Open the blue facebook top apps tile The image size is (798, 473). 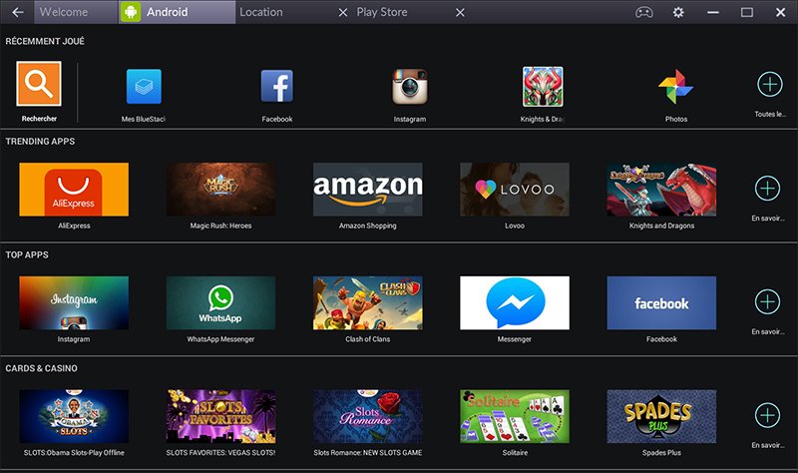[x=661, y=303]
